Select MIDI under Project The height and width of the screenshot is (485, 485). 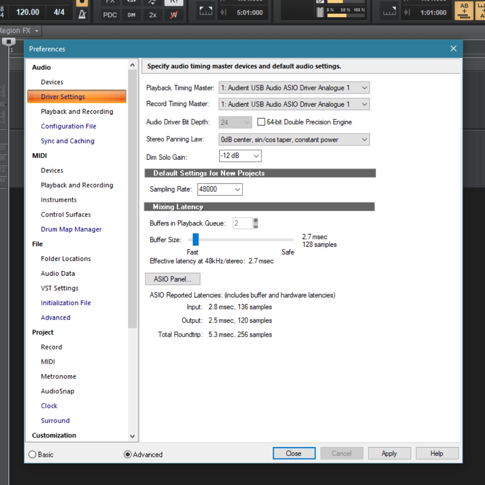click(x=48, y=361)
